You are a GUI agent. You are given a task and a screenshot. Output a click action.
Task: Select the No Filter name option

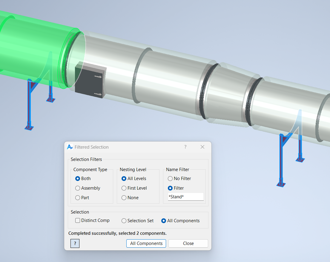point(170,179)
